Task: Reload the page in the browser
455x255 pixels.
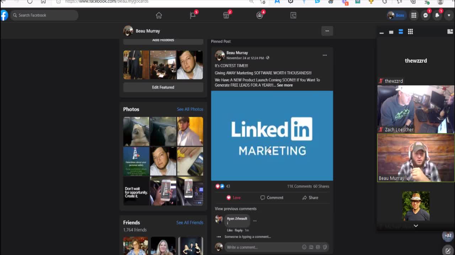Action: point(30,2)
